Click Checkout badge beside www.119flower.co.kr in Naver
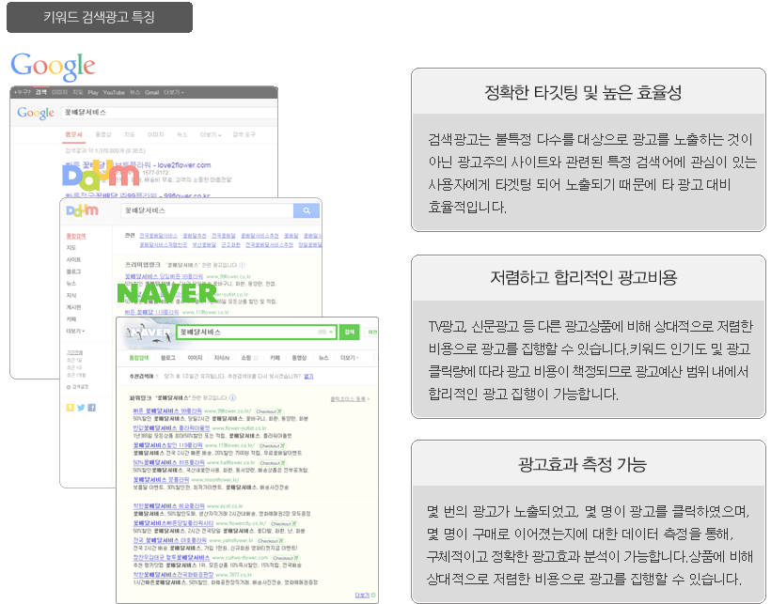This screenshot has width=771, height=604. pyautogui.click(x=272, y=446)
